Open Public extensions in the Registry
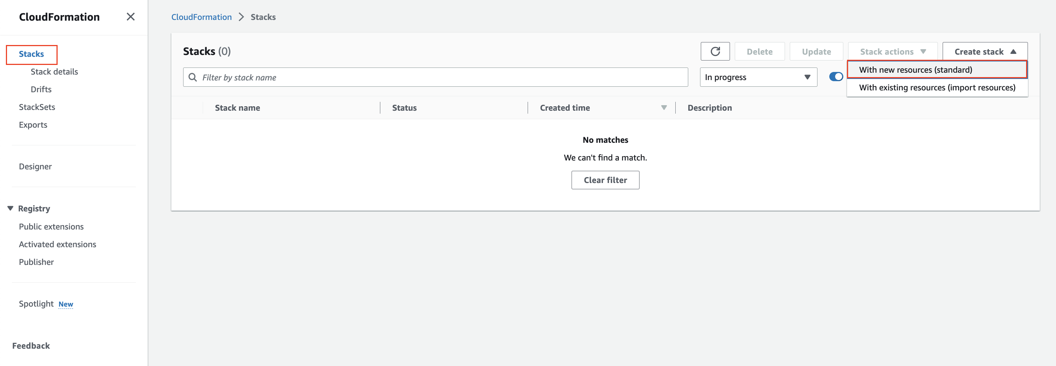This screenshot has width=1056, height=366. [51, 226]
